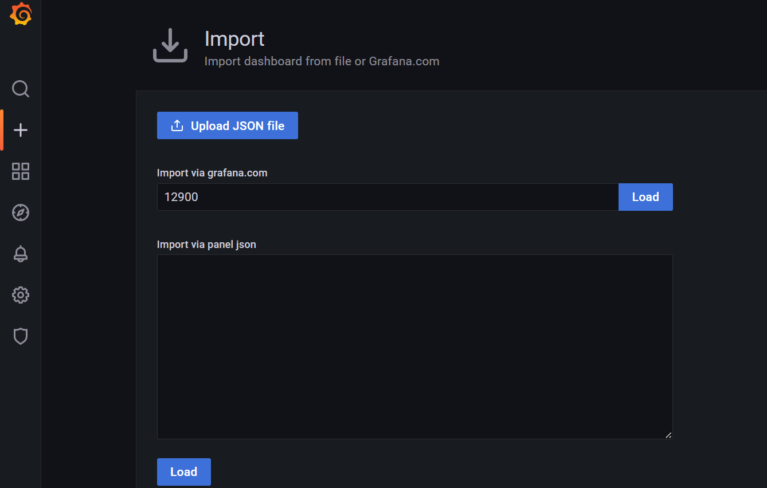The width and height of the screenshot is (767, 488).
Task: Click the 'Import via panel json' label
Action: click(206, 245)
